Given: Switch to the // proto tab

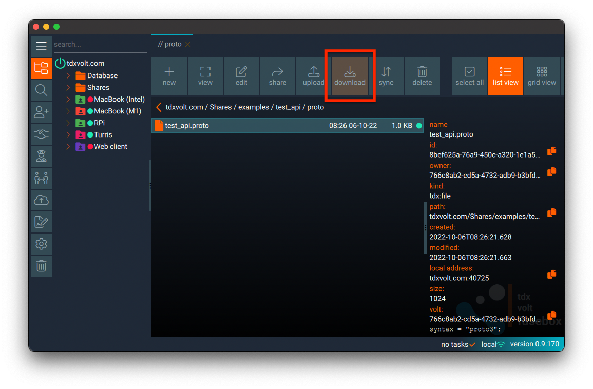Looking at the screenshot, I should (169, 44).
